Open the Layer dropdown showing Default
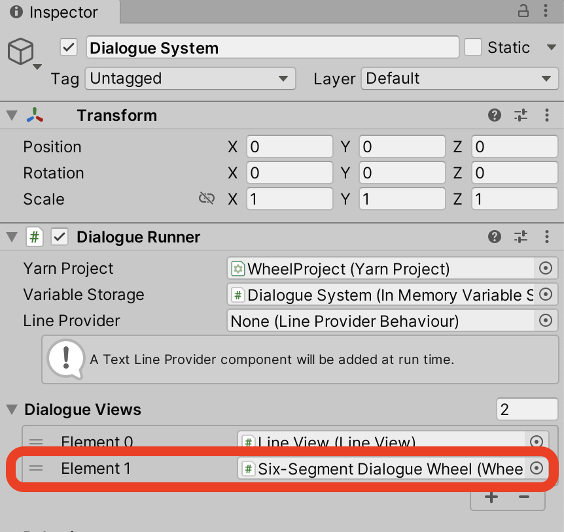This screenshot has height=532, width=564. (x=459, y=78)
